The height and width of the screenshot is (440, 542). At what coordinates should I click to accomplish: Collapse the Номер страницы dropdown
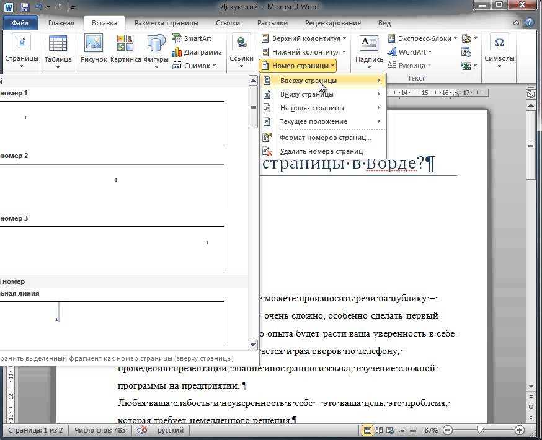tap(298, 66)
